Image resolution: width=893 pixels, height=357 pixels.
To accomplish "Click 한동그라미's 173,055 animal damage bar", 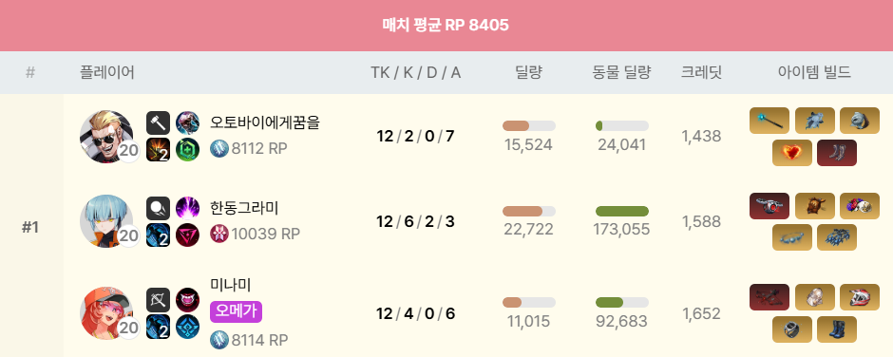I will pos(622,211).
